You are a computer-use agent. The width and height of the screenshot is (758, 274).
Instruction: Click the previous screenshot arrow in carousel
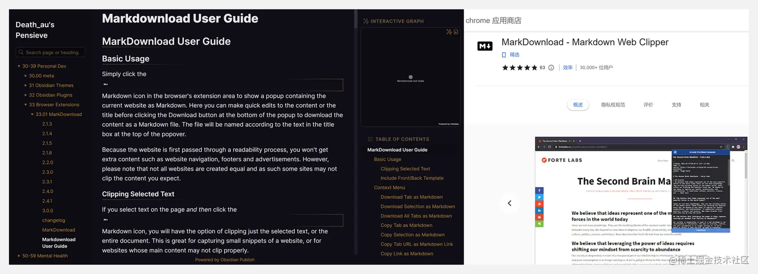tap(509, 203)
